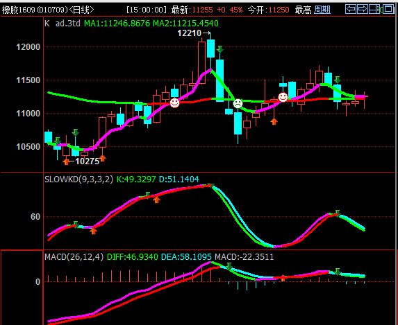Select the MACD(26,12,4) indicator title

pyautogui.click(x=74, y=257)
